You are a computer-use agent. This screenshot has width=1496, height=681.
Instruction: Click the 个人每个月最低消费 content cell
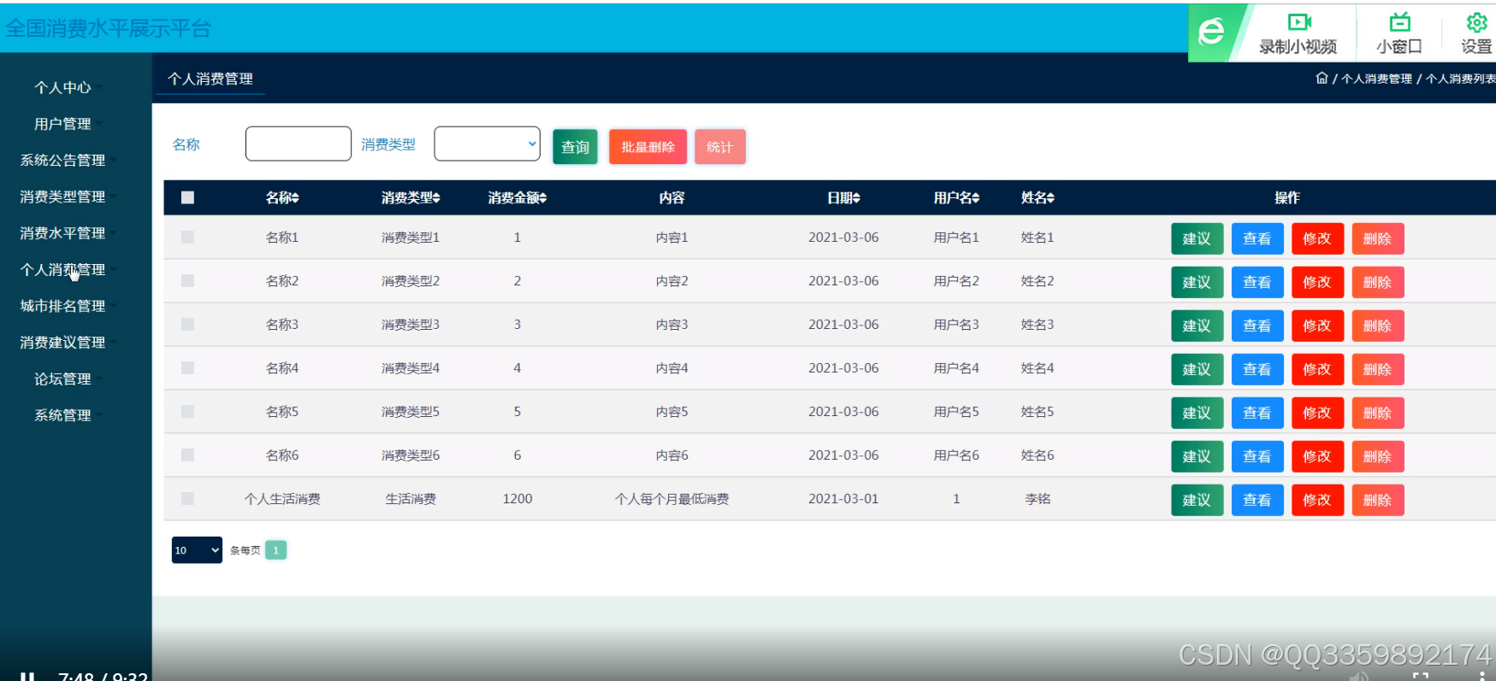coord(672,499)
